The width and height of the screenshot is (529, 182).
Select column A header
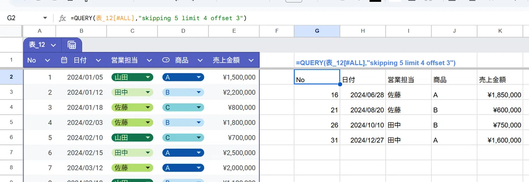40,31
